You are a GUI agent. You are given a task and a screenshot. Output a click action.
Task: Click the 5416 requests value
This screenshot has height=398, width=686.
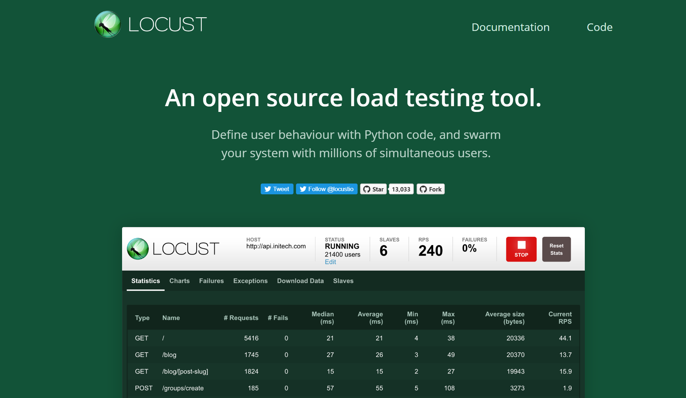[x=251, y=338]
